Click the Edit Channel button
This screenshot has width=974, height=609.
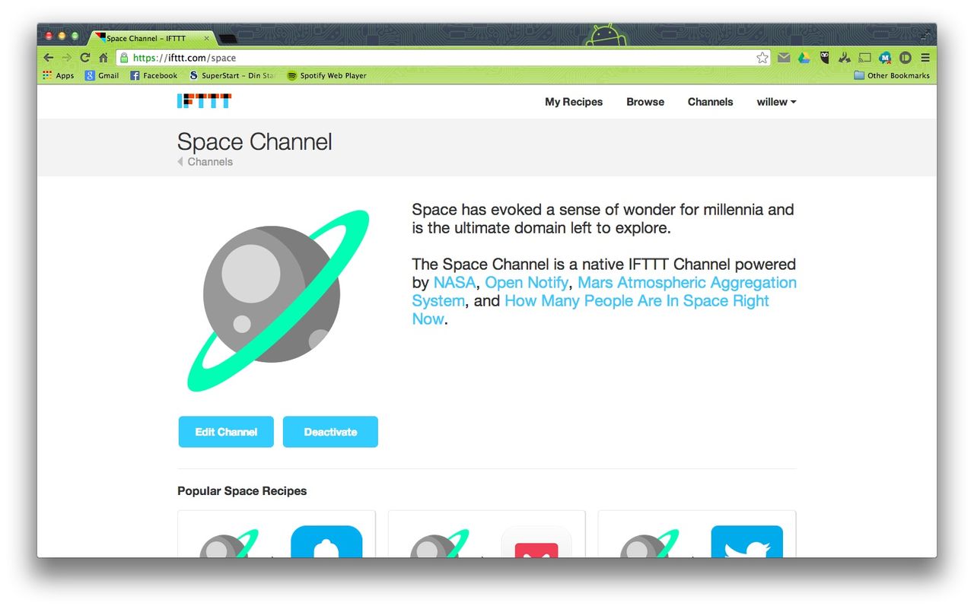(x=226, y=432)
